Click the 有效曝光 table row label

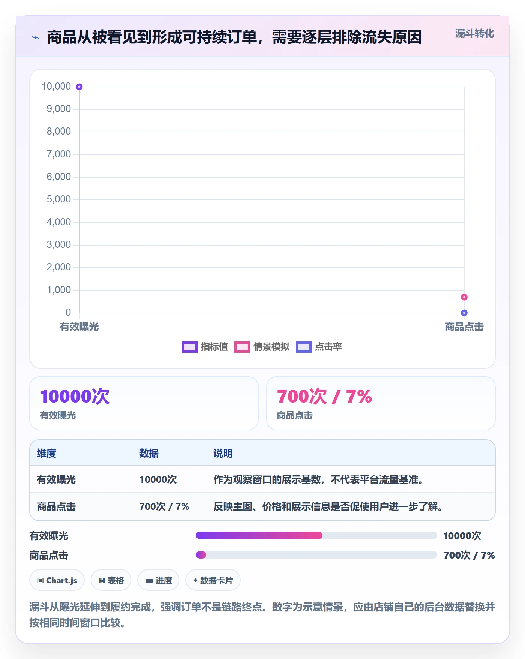coord(56,479)
